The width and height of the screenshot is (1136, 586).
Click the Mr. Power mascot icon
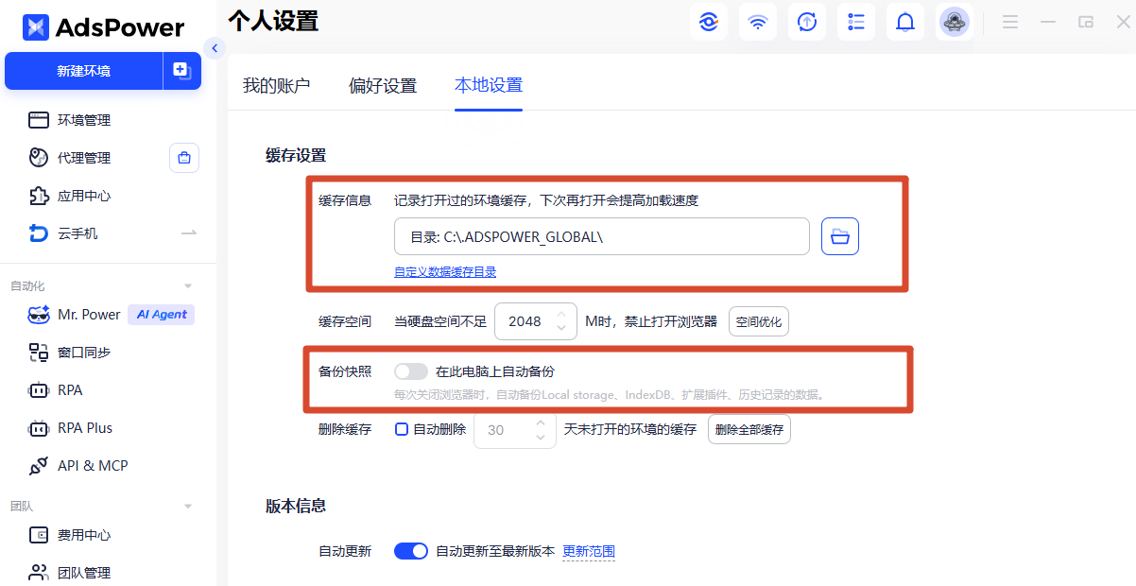coord(38,315)
